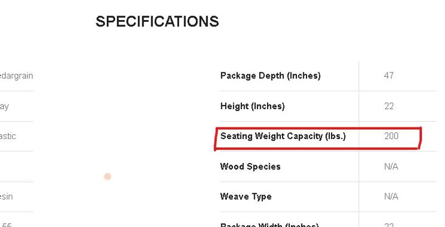Select the N/A value for Weave Type
Screen dimensions: 445x227
[x=391, y=196]
